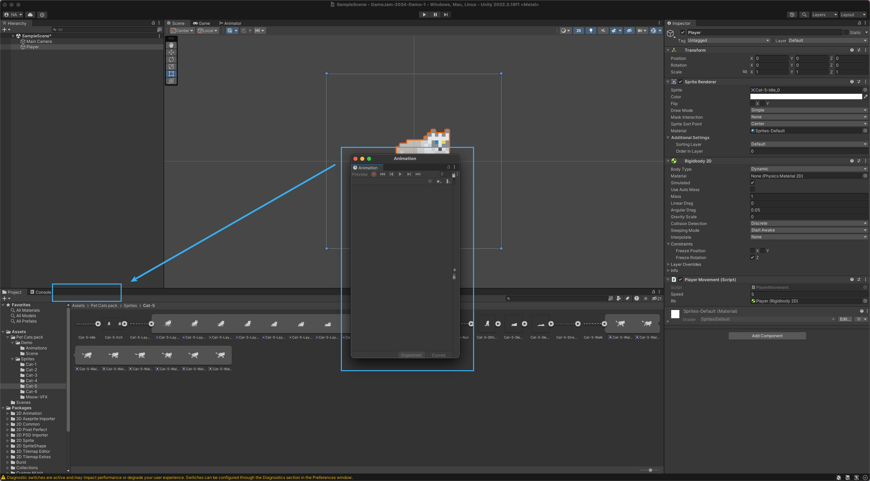870x481 pixels.
Task: Click the Sprite Renderer Color swatch
Action: (x=806, y=97)
